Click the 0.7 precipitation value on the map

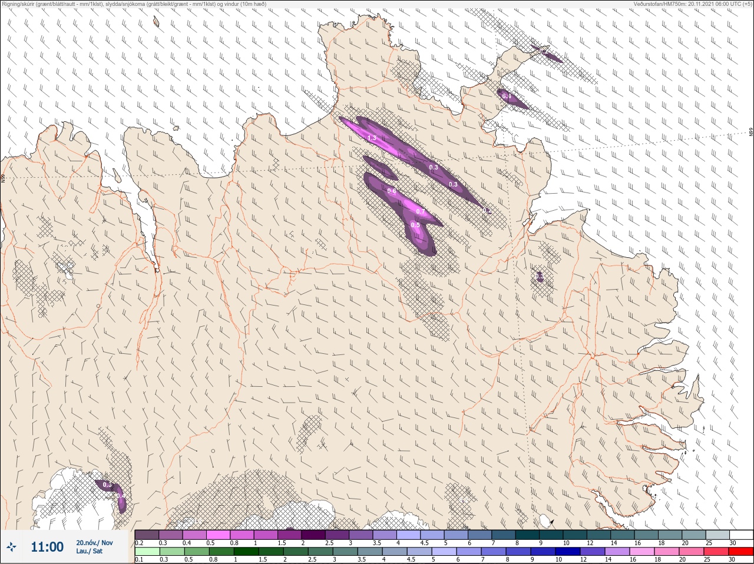pyautogui.click(x=421, y=212)
